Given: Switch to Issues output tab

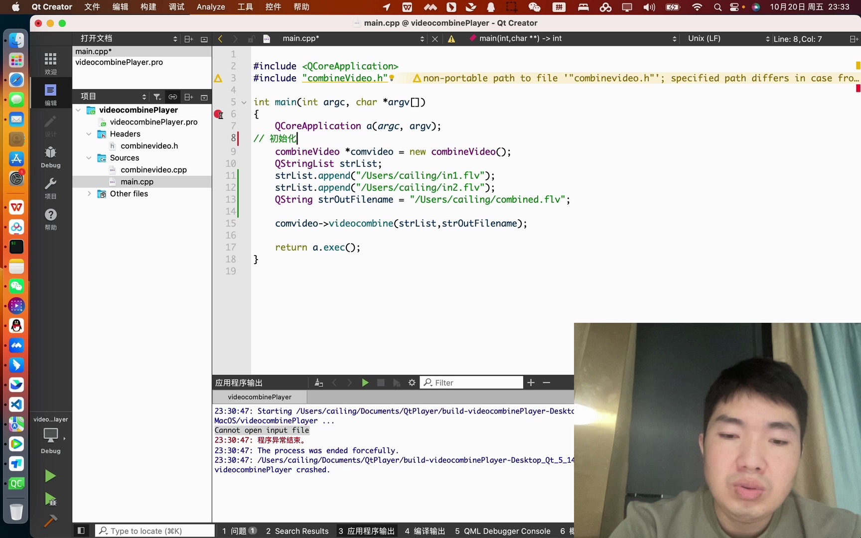Looking at the screenshot, I should coord(239,531).
